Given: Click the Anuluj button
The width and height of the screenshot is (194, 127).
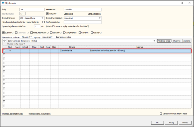Looking at the screenshot, I should 171,122.
